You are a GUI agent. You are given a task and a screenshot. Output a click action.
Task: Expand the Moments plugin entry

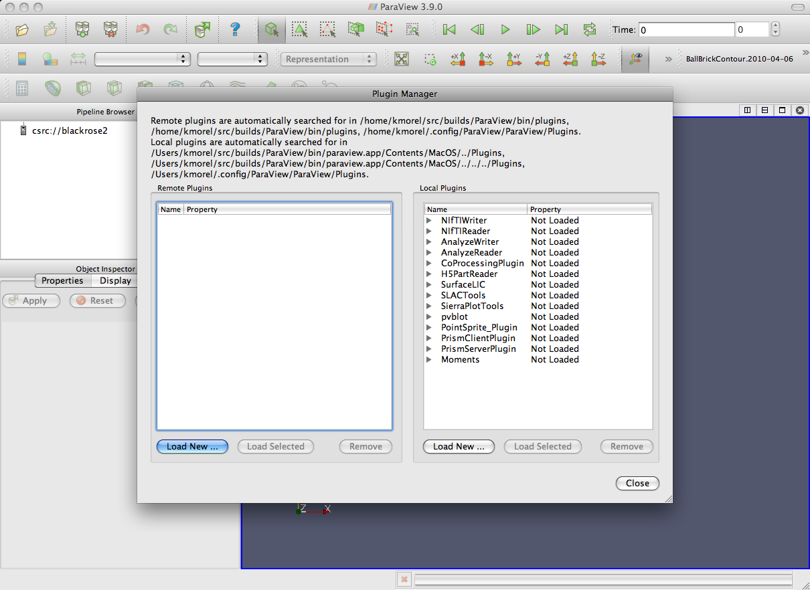(x=429, y=360)
